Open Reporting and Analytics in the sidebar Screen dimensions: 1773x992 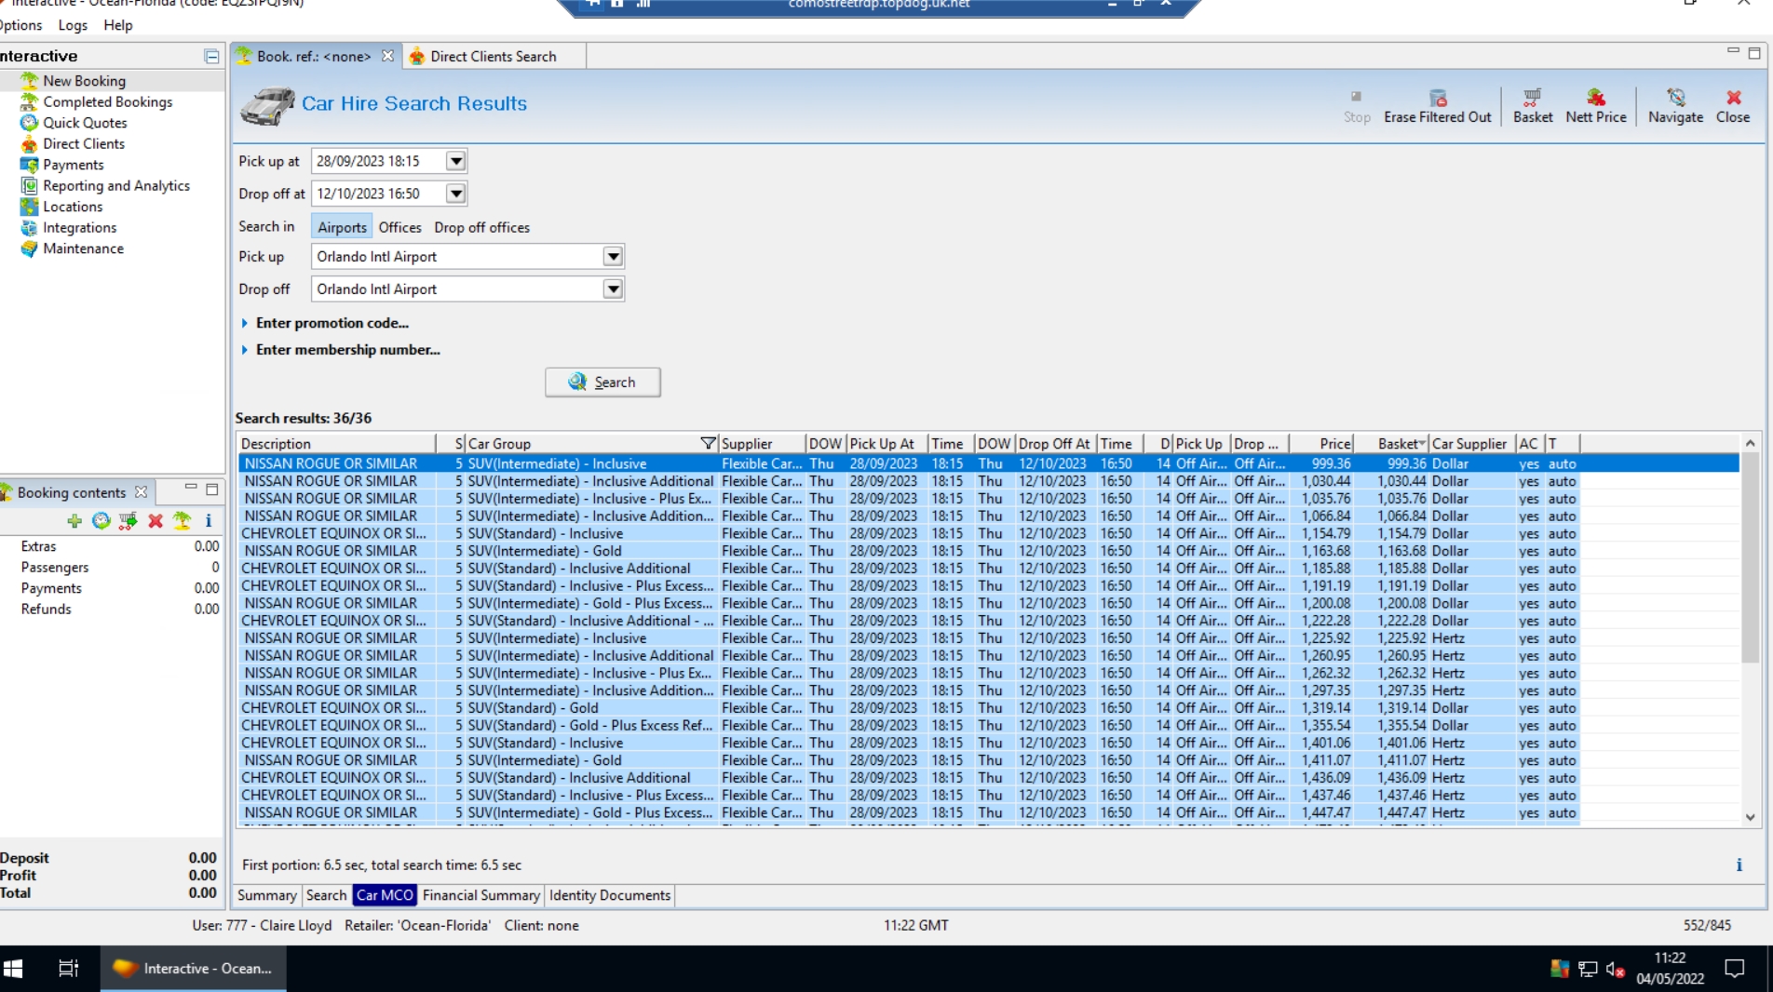115,186
